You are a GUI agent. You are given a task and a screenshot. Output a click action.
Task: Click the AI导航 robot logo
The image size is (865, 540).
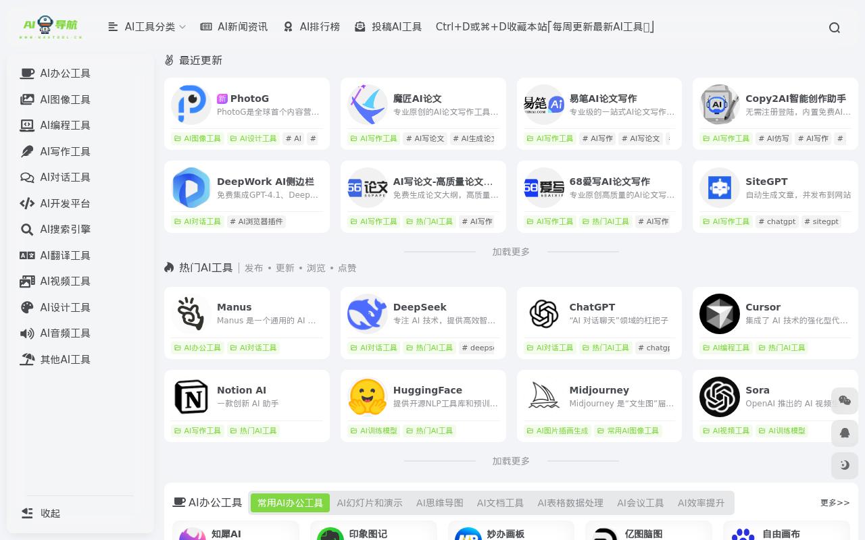[51, 27]
